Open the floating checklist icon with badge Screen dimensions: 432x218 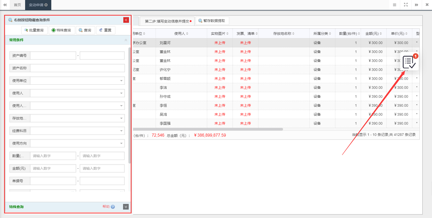click(x=409, y=62)
